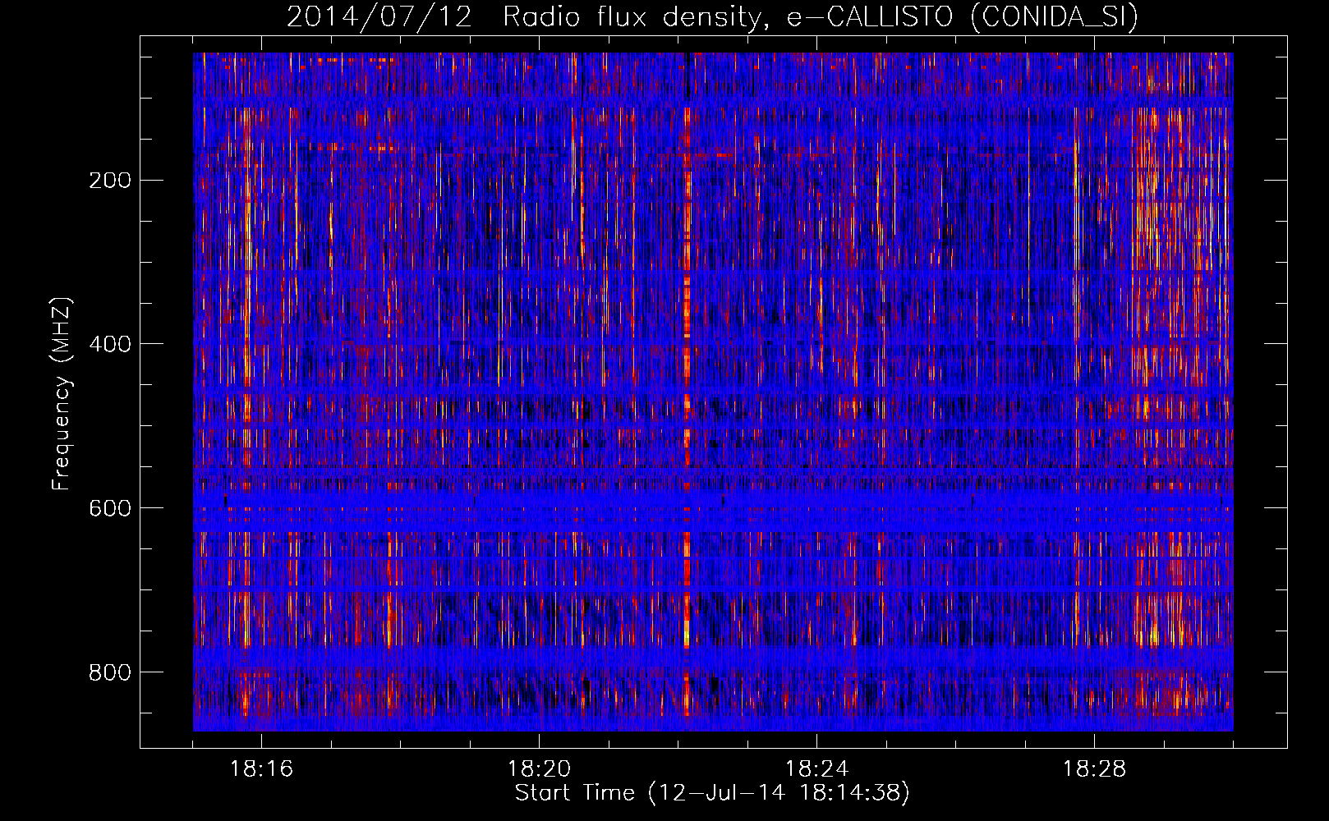Click the 18:24 time tick label

click(x=816, y=768)
